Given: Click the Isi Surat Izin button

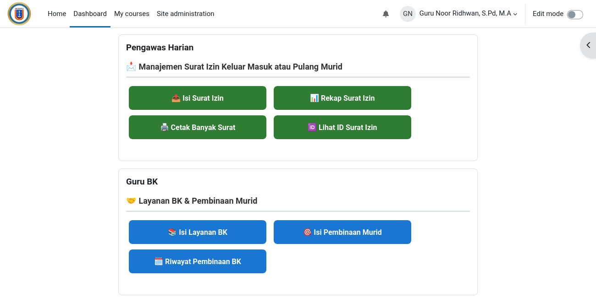Looking at the screenshot, I should [x=198, y=98].
